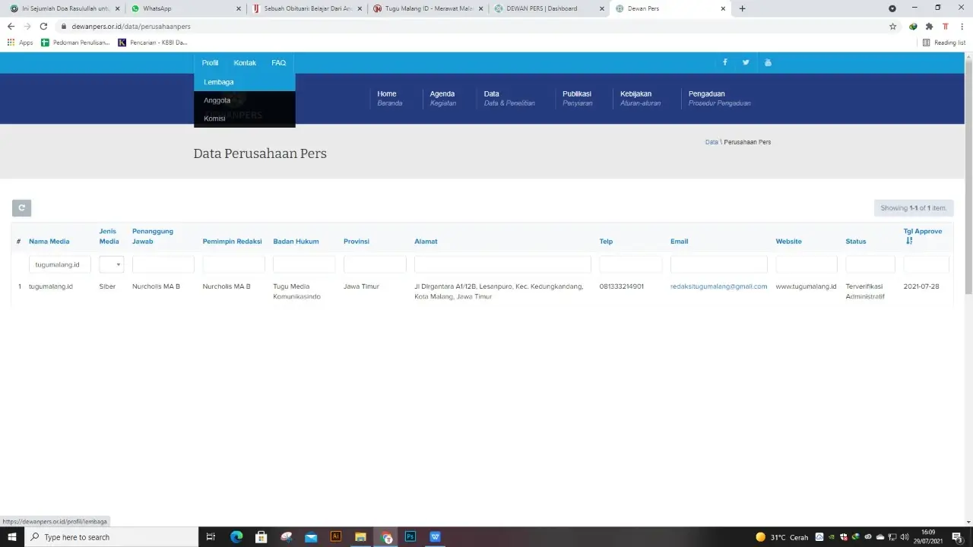Viewport: 973px width, 547px height.
Task: Open Pencarian KBBI bookmark
Action: tap(153, 43)
